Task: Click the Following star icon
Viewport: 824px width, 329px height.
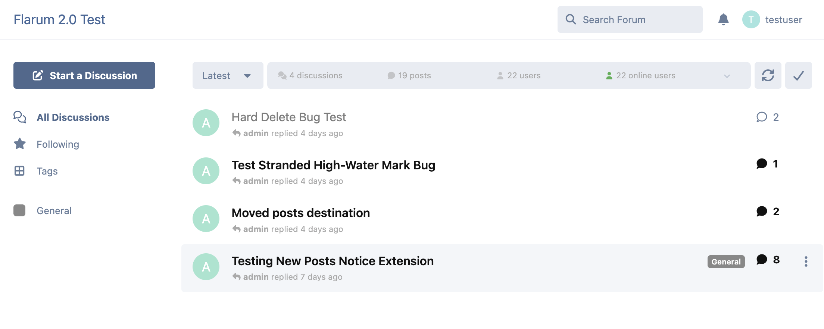Action: coord(19,144)
